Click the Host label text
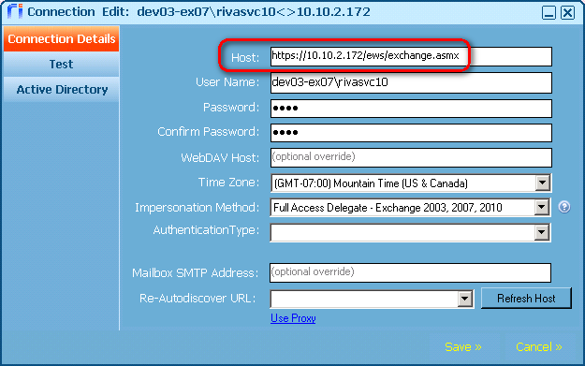Image resolution: width=585 pixels, height=366 pixels. click(x=244, y=57)
